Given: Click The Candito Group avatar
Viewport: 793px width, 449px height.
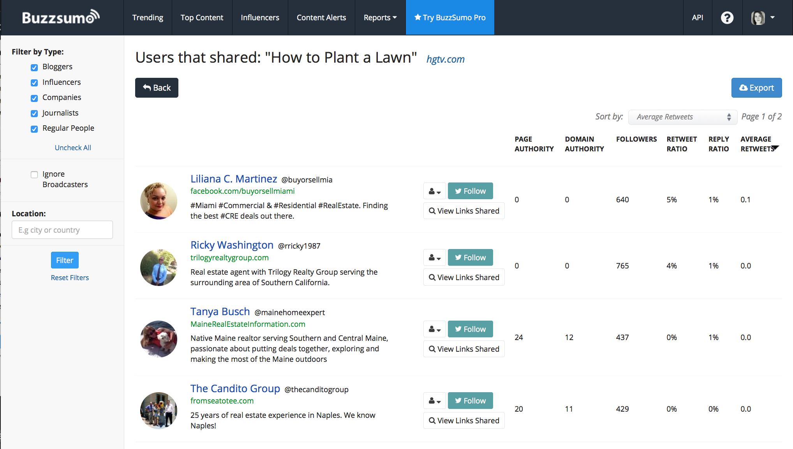Looking at the screenshot, I should (159, 410).
